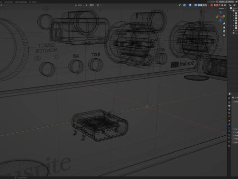The image size is (238, 179).
Task: Switch to the Geometry Nodes workspace tab
Action: coord(21,2)
